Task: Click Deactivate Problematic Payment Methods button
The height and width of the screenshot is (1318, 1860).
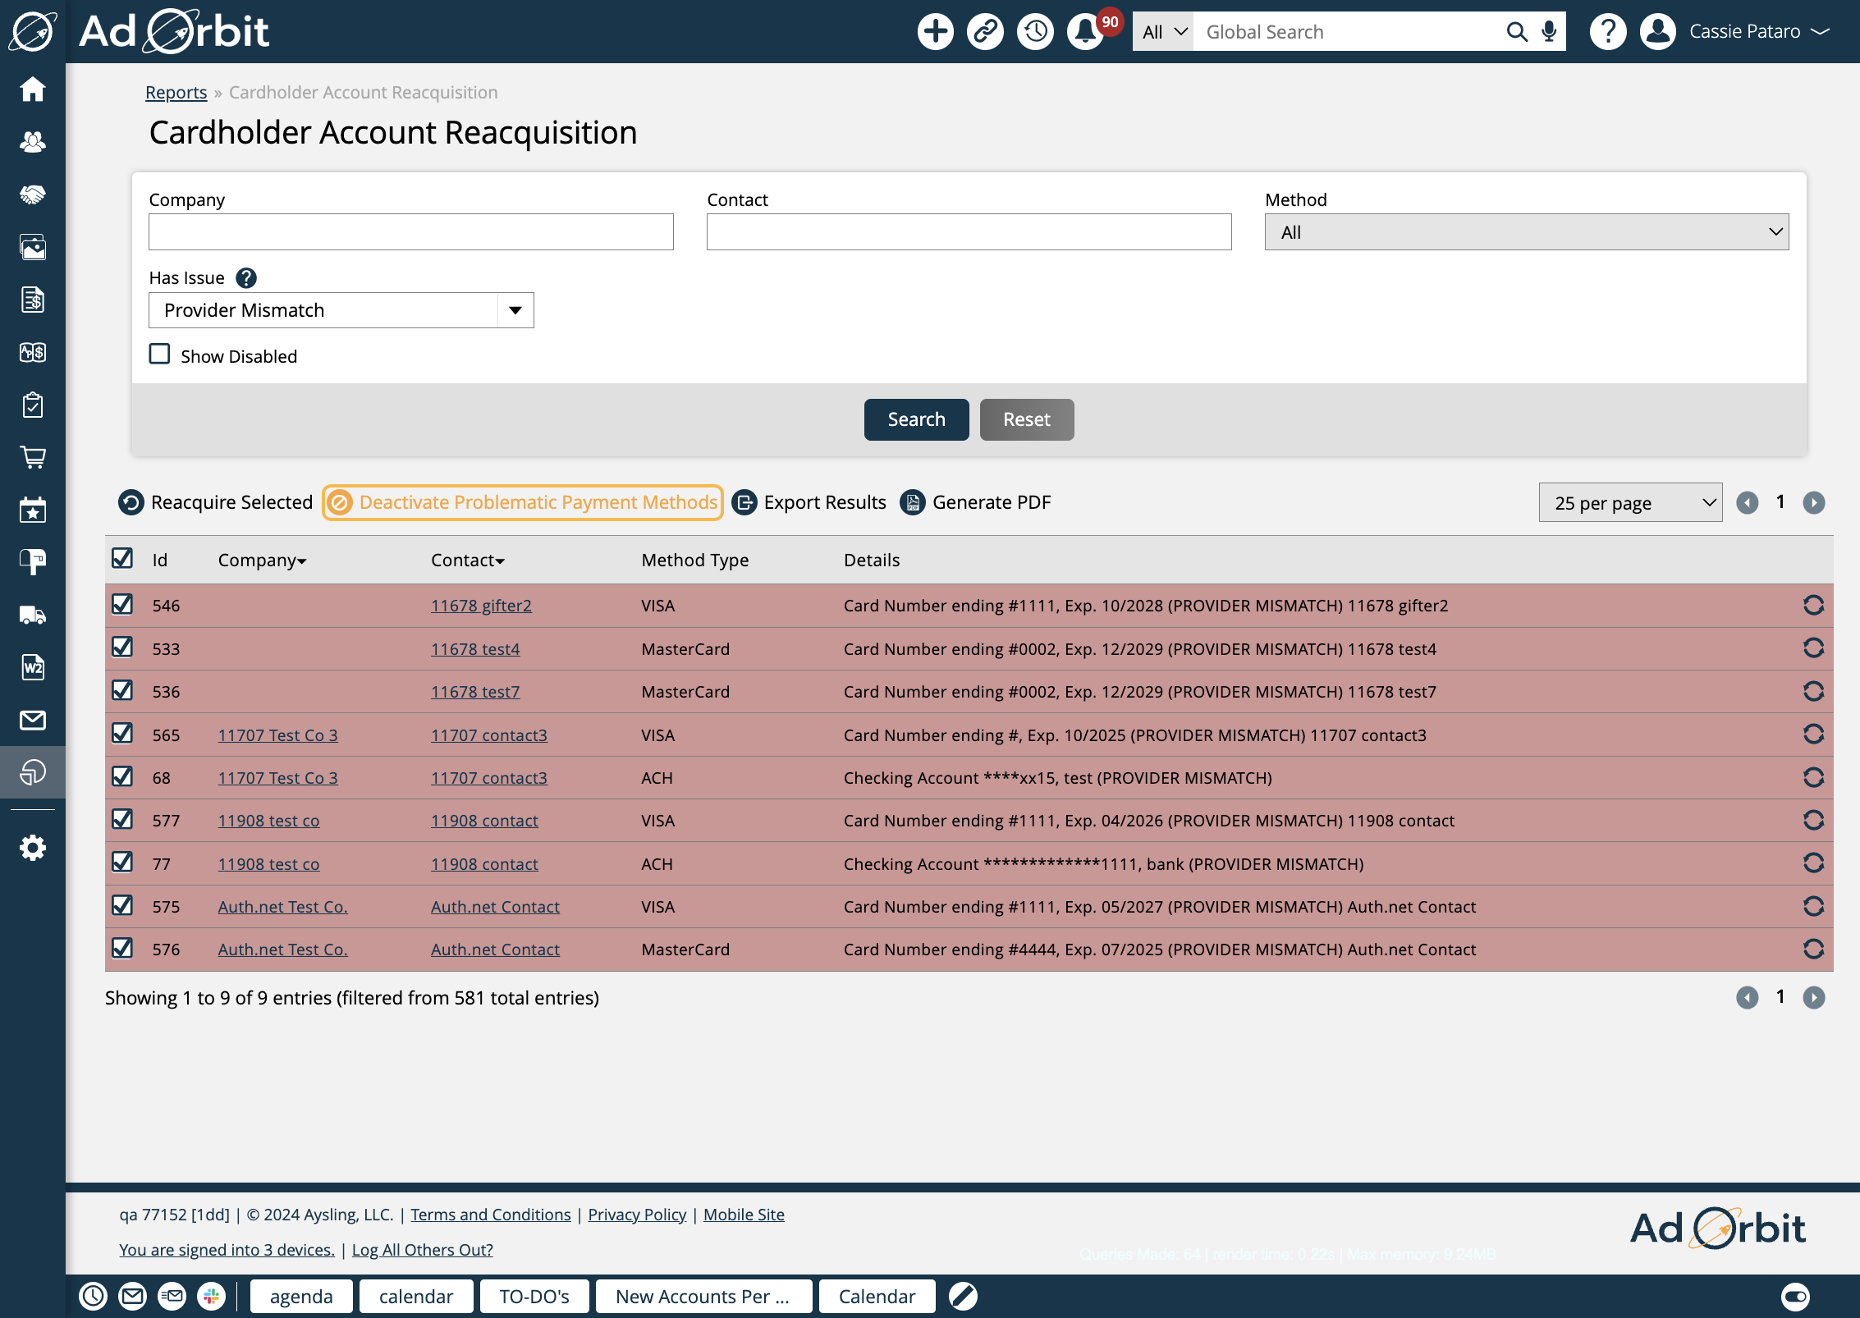Action: click(x=523, y=502)
